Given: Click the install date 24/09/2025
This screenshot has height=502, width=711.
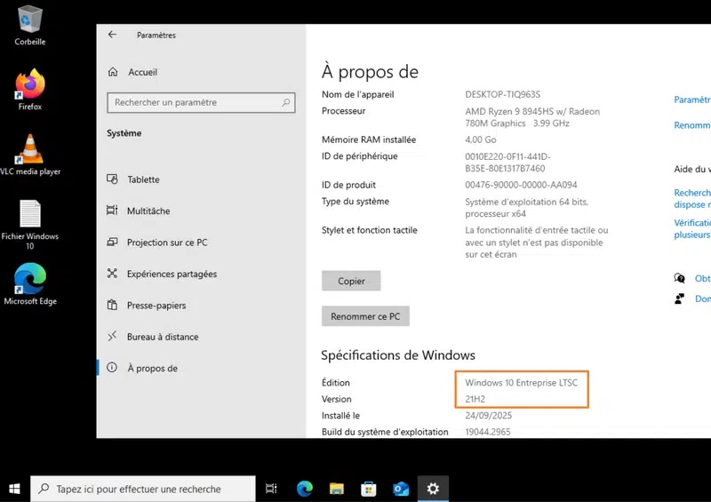Looking at the screenshot, I should tap(488, 416).
